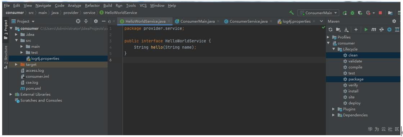Click the Build Project hammer icon
This screenshot has width=403, height=137.
[291, 13]
